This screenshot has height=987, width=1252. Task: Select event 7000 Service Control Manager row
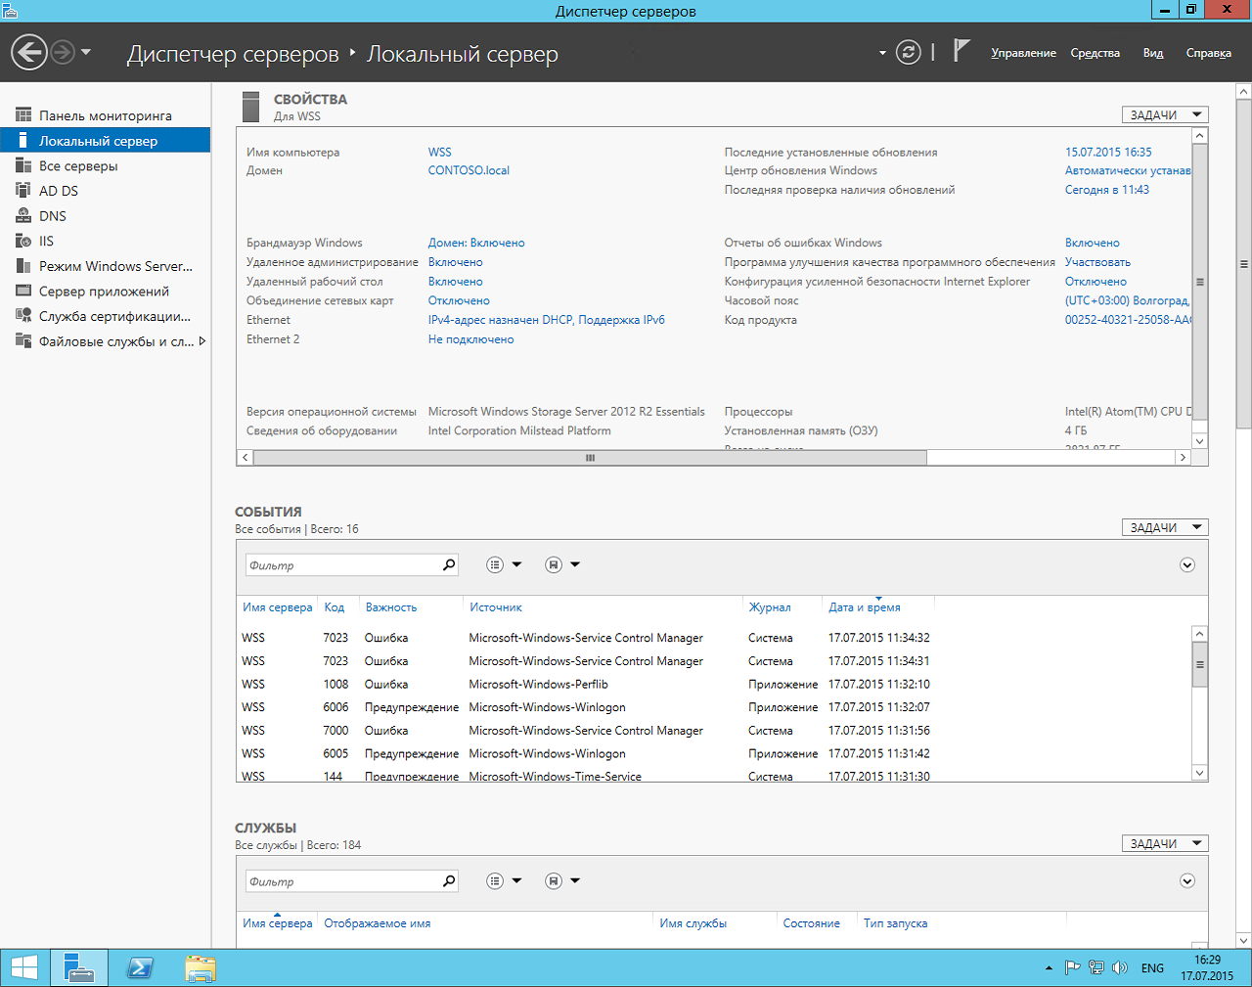(714, 731)
